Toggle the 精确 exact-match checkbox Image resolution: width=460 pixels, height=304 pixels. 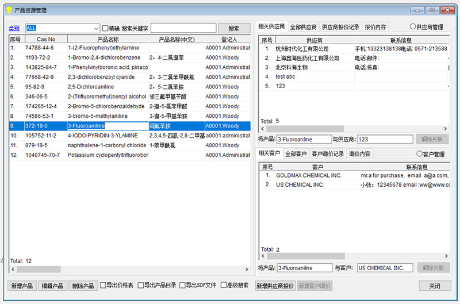point(105,28)
